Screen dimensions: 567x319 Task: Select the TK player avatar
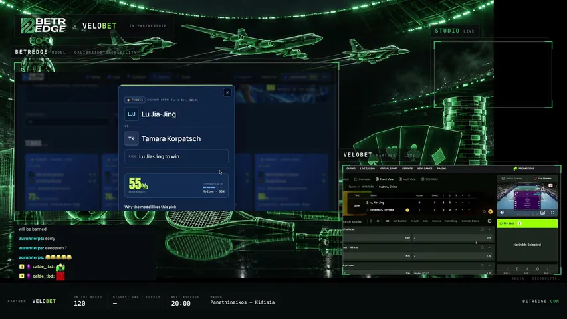point(131,138)
